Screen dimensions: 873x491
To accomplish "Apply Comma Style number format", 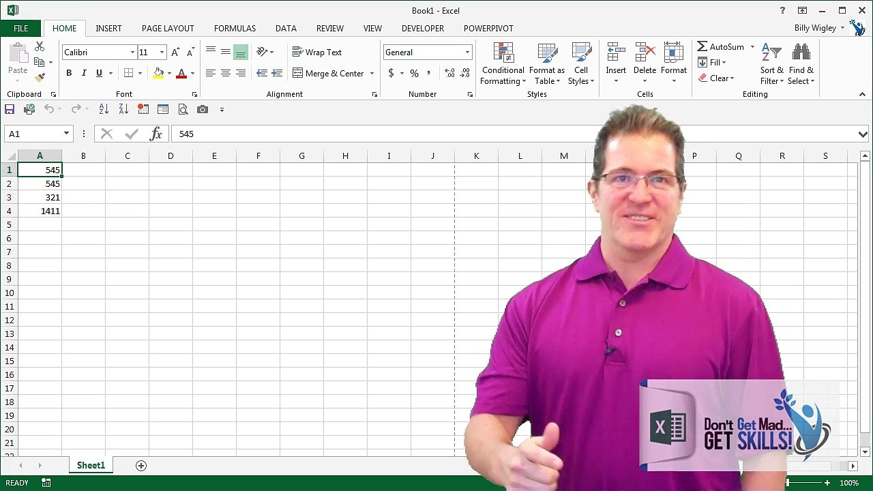I will click(429, 73).
